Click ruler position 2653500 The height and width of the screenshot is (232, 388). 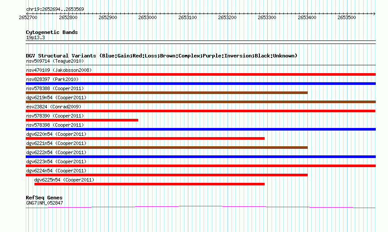(x=347, y=17)
